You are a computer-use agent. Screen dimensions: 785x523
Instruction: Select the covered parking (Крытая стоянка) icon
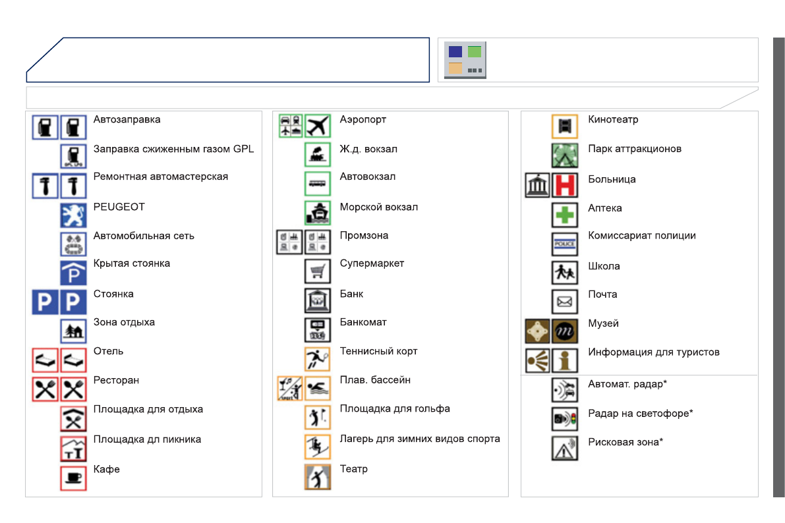coord(73,272)
